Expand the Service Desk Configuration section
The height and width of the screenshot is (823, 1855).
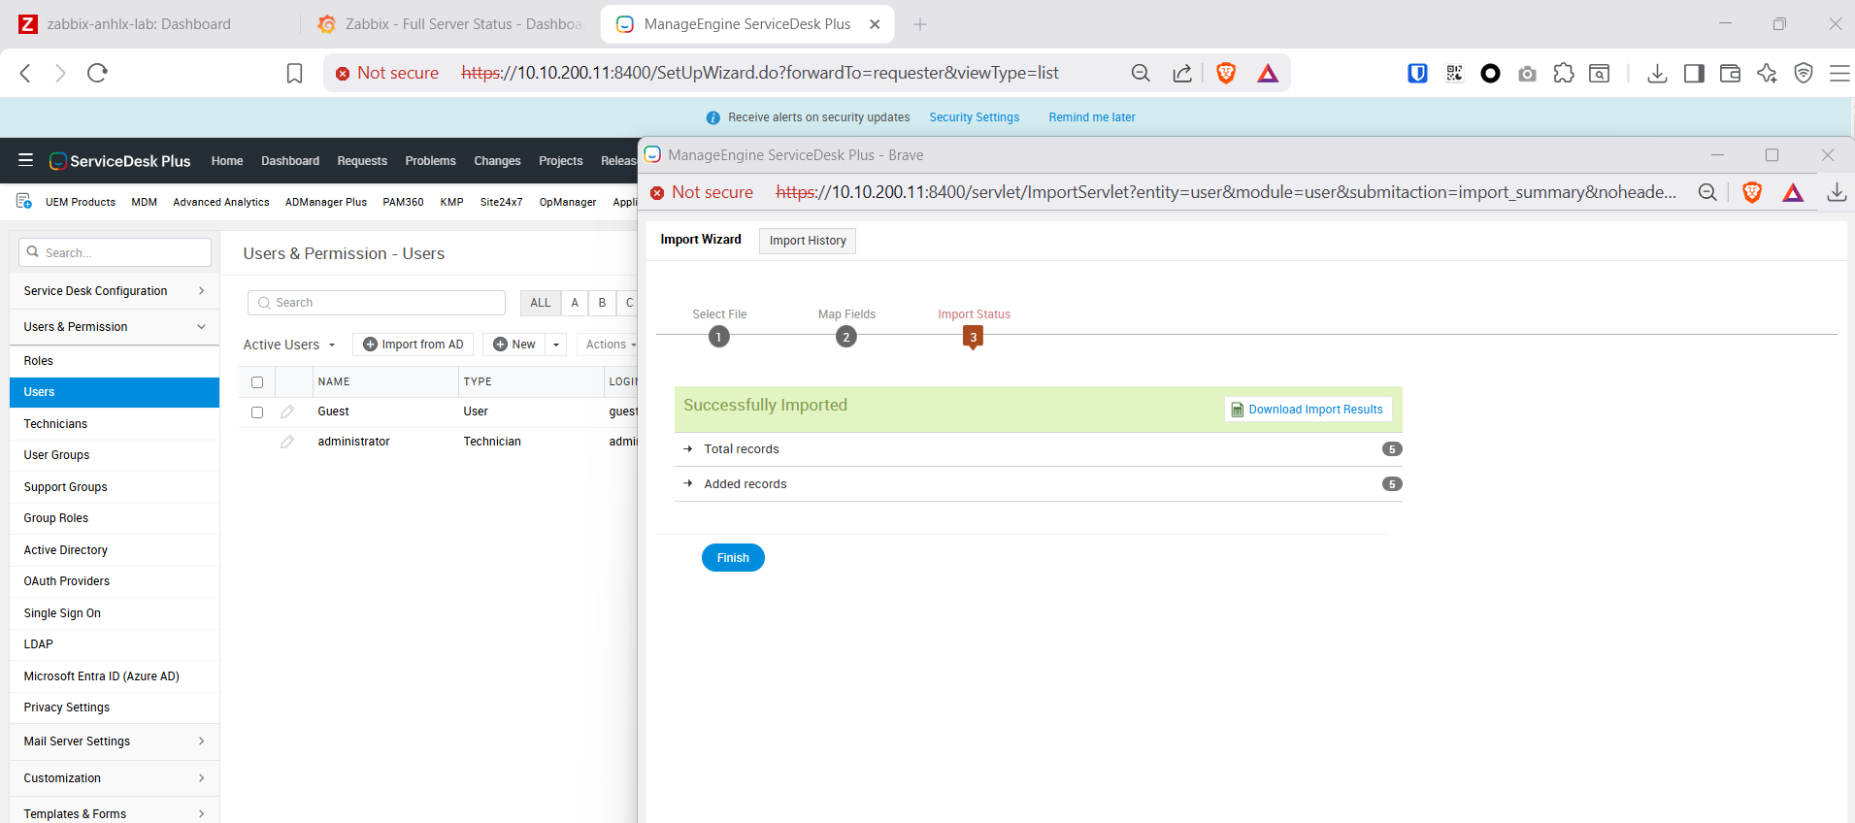point(114,291)
